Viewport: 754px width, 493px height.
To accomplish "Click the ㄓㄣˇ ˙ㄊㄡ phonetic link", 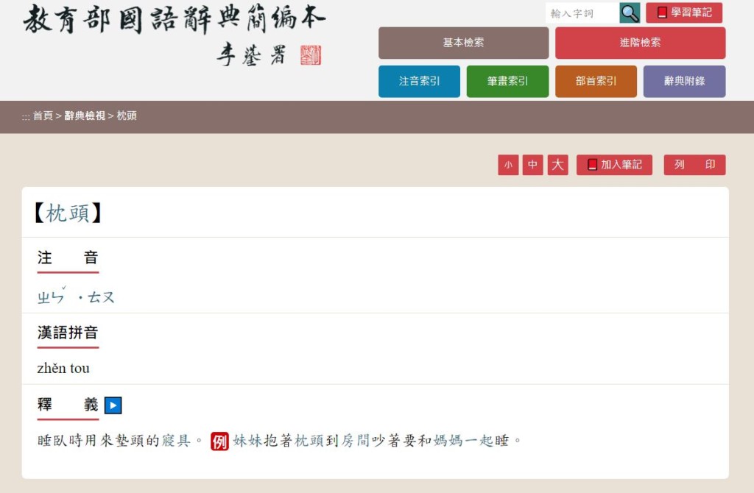I will pos(76,297).
